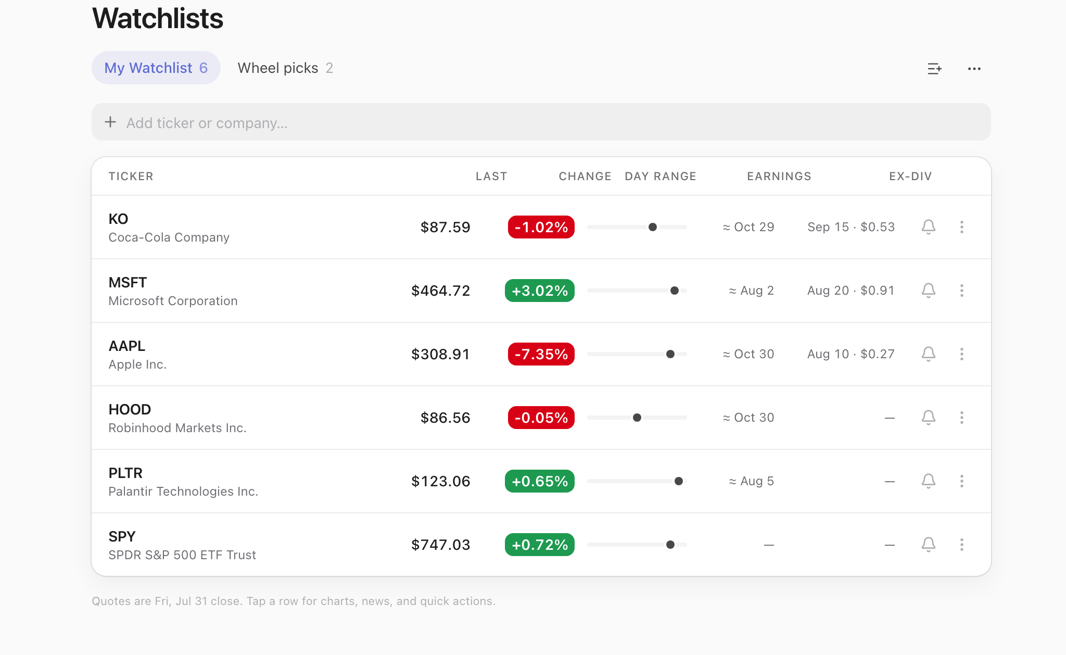Sort by the EX-DIV column header

click(910, 177)
